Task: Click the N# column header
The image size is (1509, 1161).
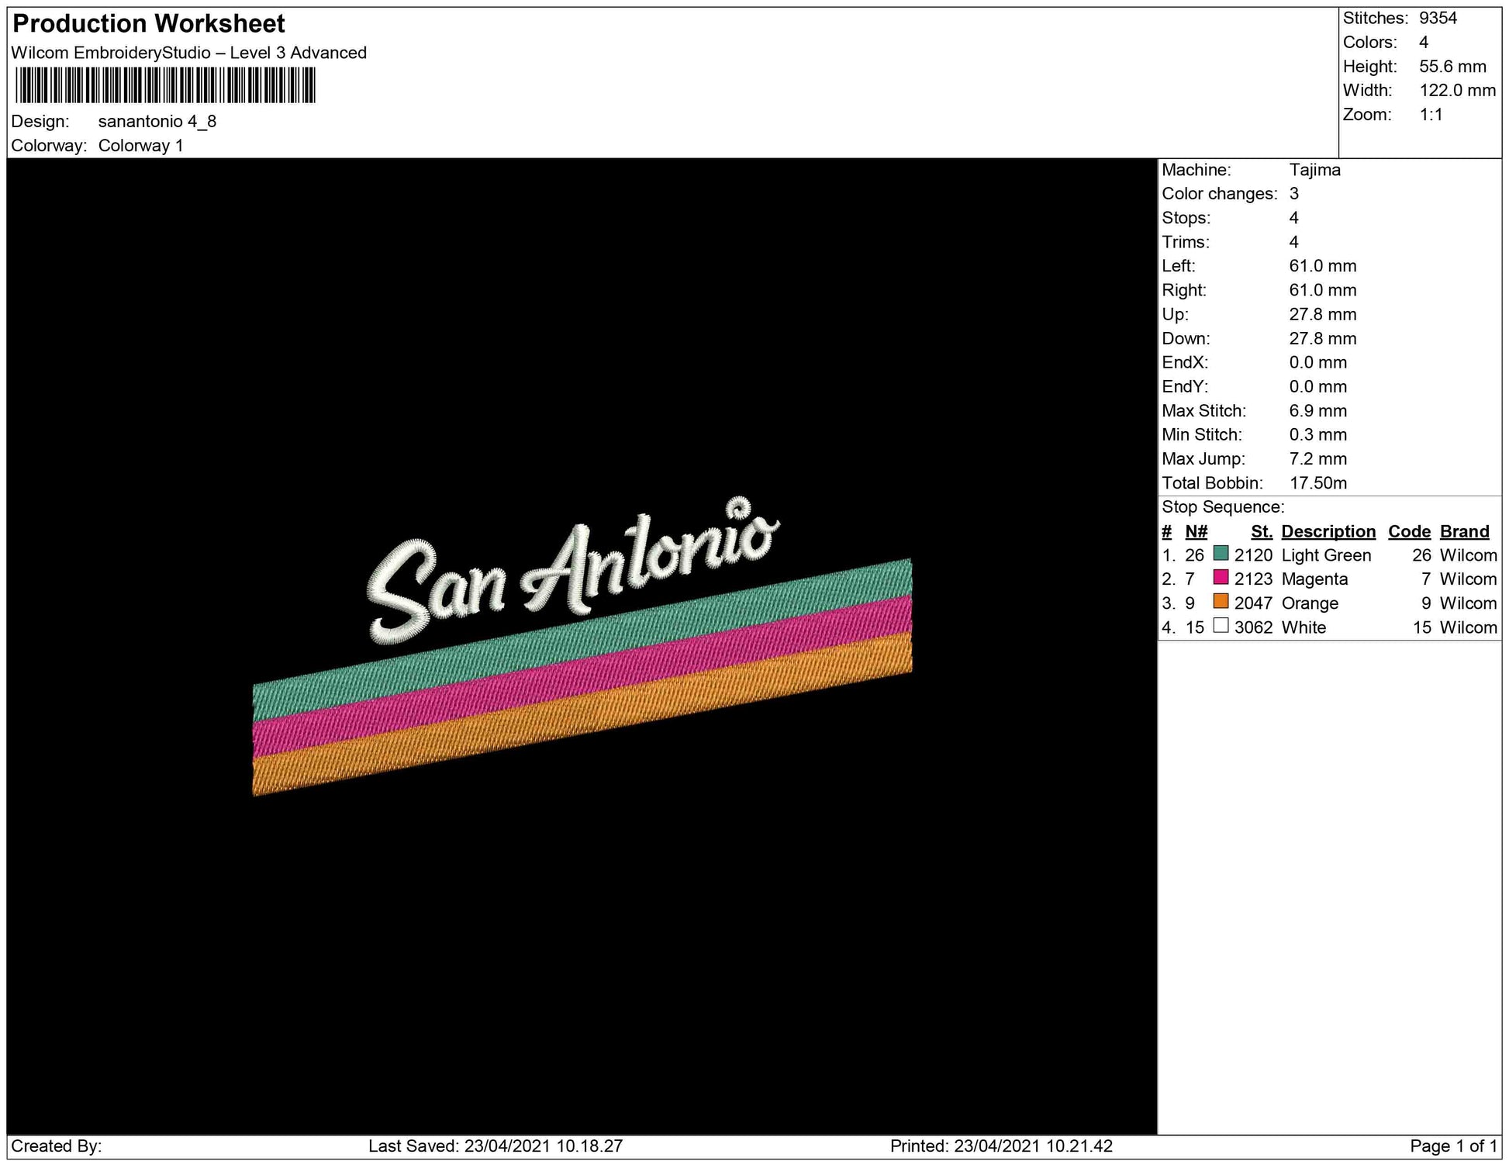Action: click(x=1196, y=531)
